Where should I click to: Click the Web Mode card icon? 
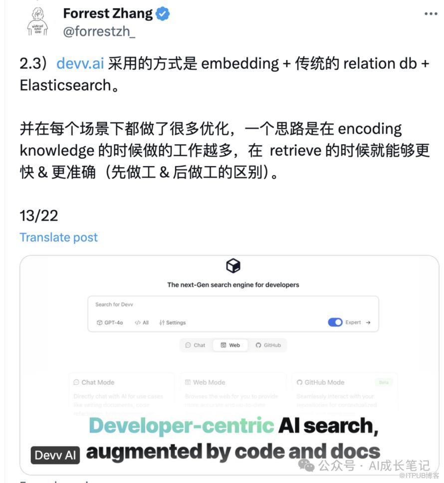pos(188,382)
